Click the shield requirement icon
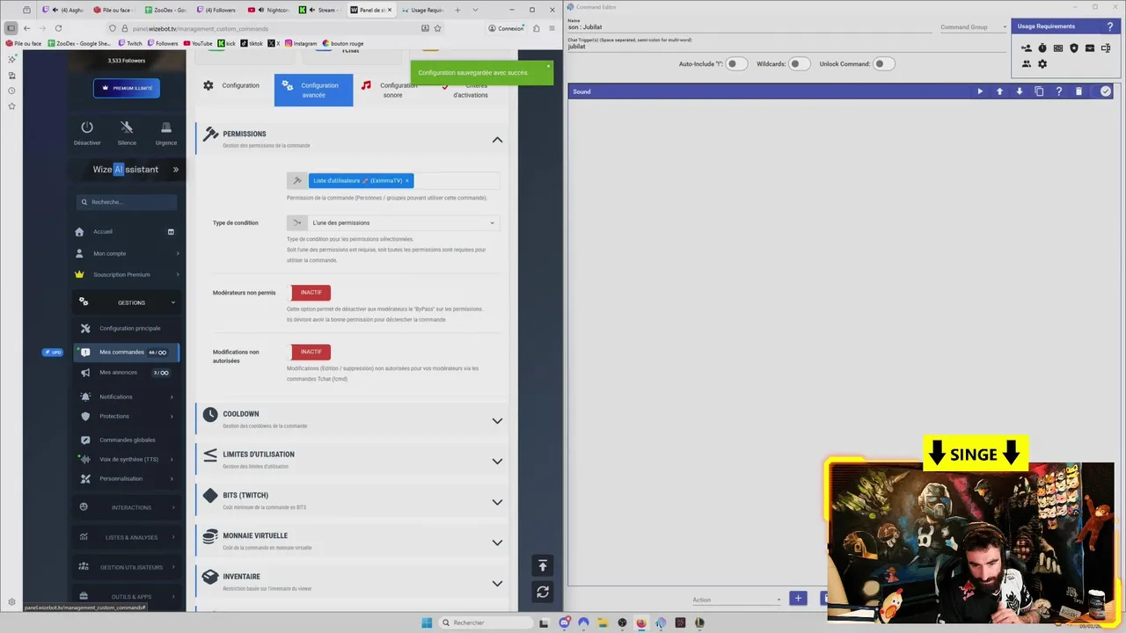The image size is (1126, 633). click(1074, 48)
